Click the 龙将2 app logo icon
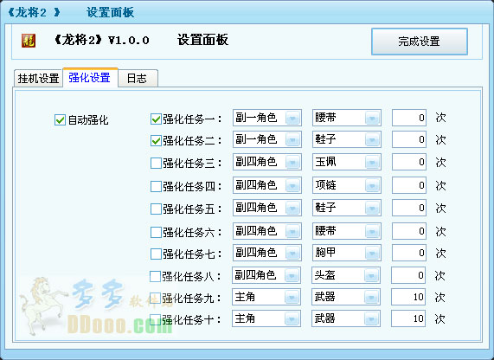 (x=29, y=41)
